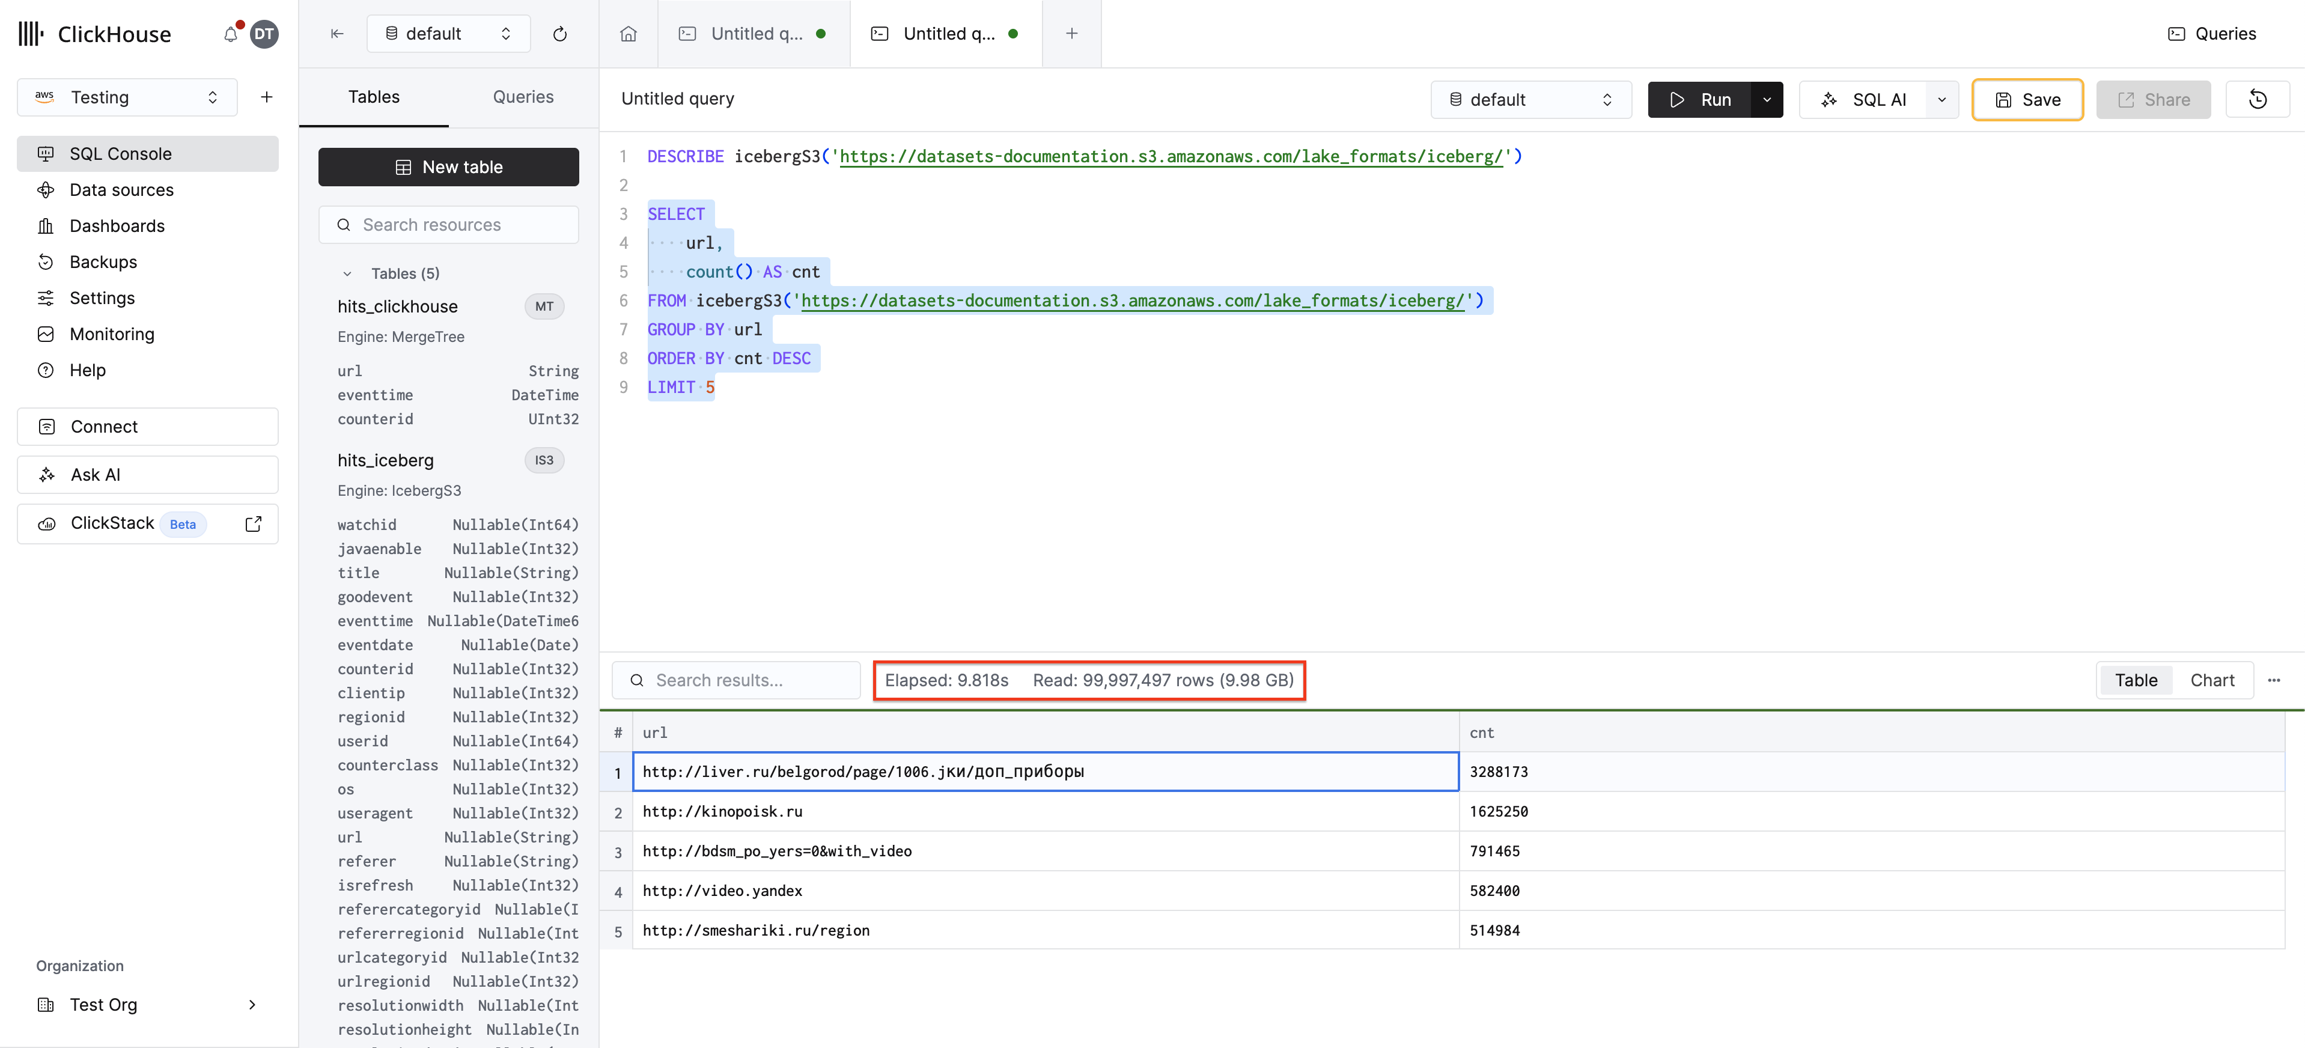Image resolution: width=2305 pixels, height=1048 pixels.
Task: Open the results more options ellipsis
Action: pos(2274,680)
